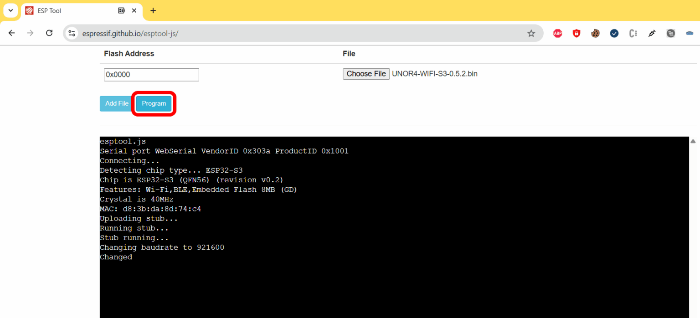Screen dimensions: 700x318
Task: Click the console scrollbar up arrow
Action: (x=692, y=140)
